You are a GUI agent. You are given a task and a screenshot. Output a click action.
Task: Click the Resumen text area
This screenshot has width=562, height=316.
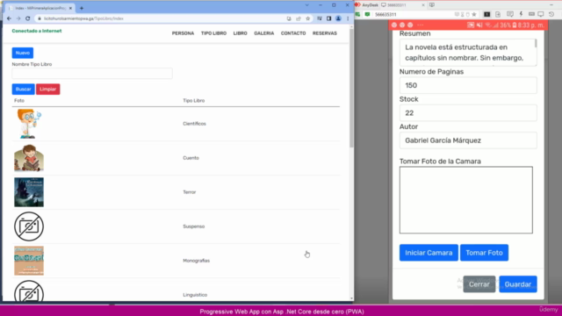point(468,53)
